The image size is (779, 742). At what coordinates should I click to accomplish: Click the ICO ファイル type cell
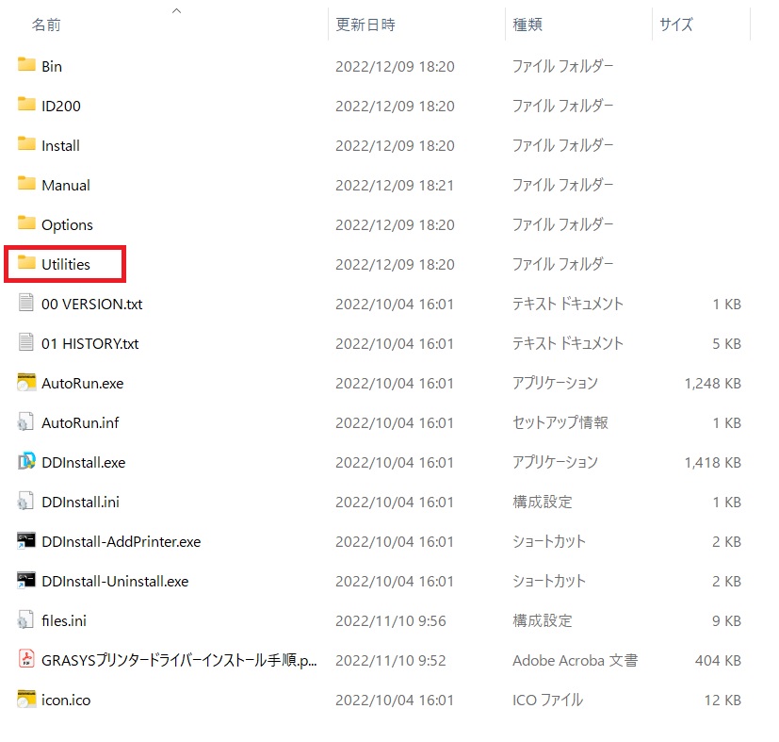coord(548,701)
